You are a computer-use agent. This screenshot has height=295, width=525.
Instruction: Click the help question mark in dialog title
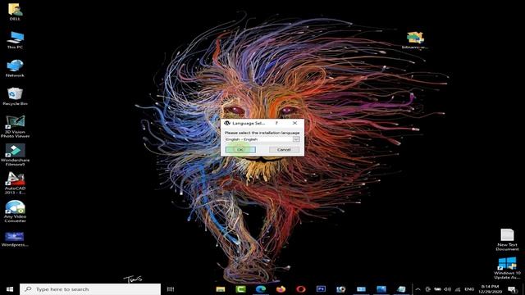pos(276,123)
